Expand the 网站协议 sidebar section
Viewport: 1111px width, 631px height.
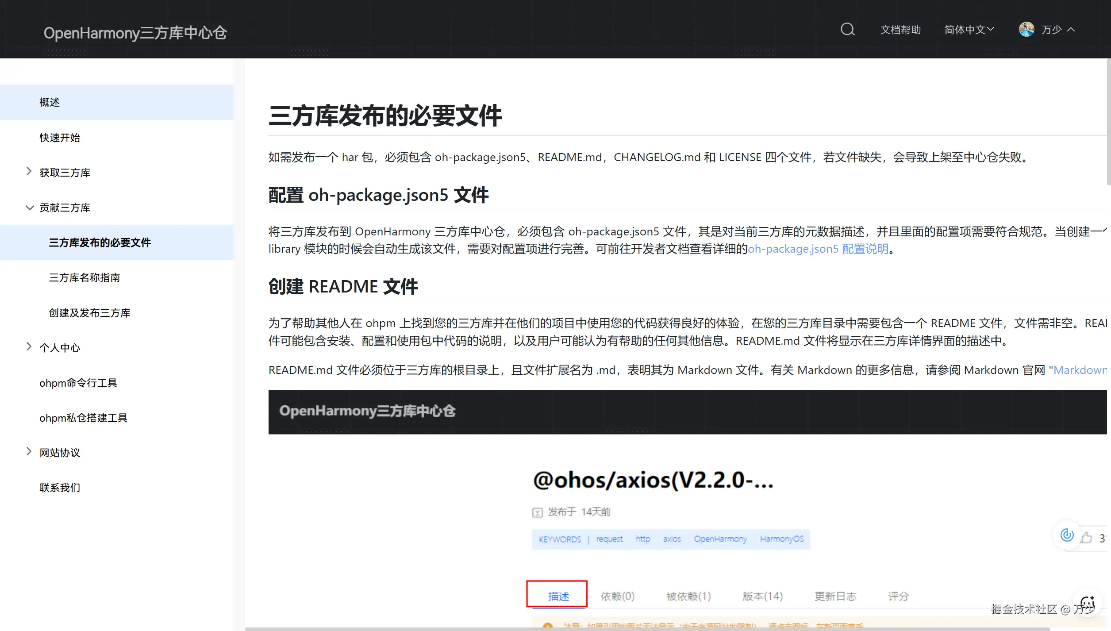pos(29,451)
